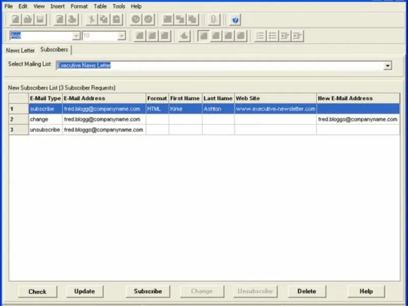Select the align left icon
The width and height of the screenshot is (408, 306).
(203, 36)
